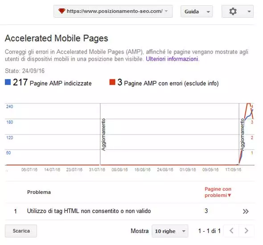Click the Scarica download button
The height and width of the screenshot is (245, 263).
click(x=21, y=231)
